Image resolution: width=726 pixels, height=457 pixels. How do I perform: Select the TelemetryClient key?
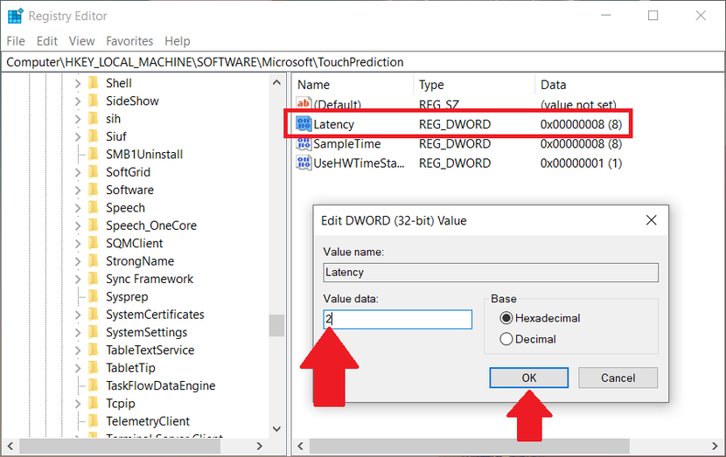(x=148, y=421)
